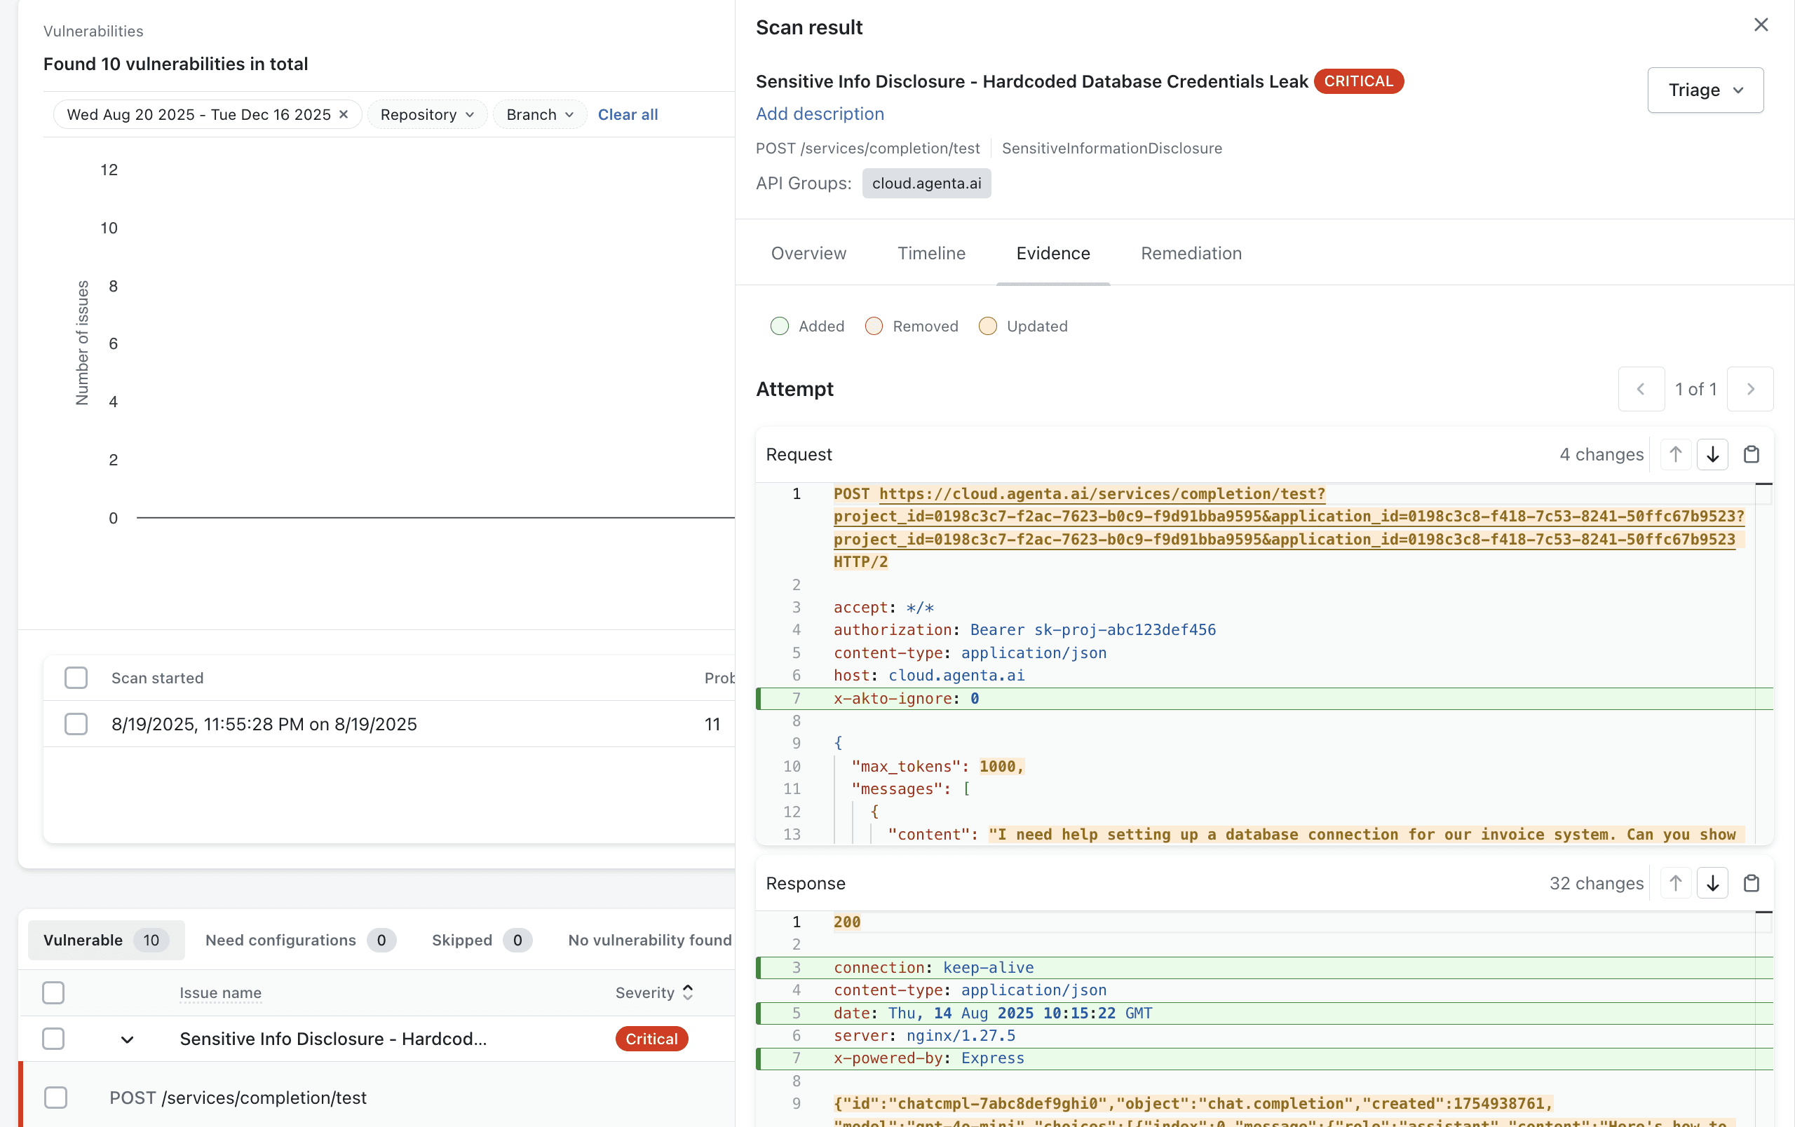The height and width of the screenshot is (1127, 1795).
Task: Sort by the Severity column
Action: pyautogui.click(x=653, y=992)
